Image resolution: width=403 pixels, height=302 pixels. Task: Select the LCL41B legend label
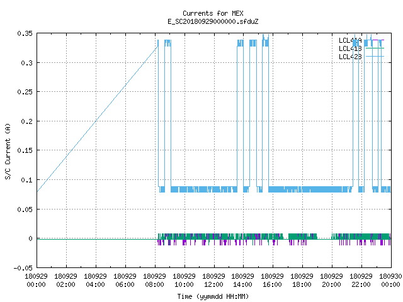click(350, 48)
